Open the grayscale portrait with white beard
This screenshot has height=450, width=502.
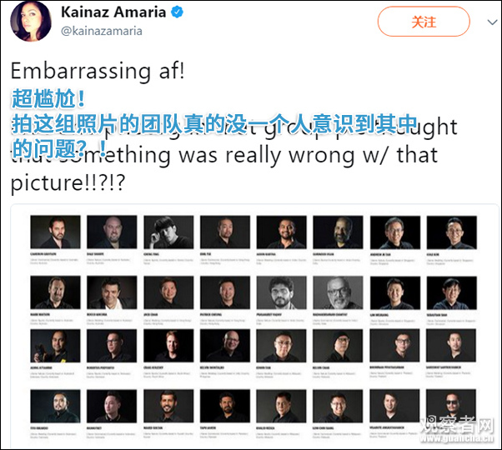click(x=338, y=292)
